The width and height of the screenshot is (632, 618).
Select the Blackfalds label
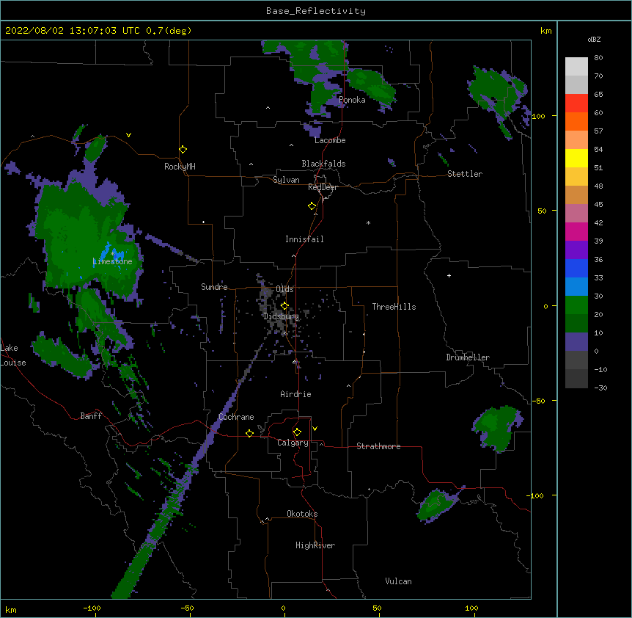coord(323,164)
